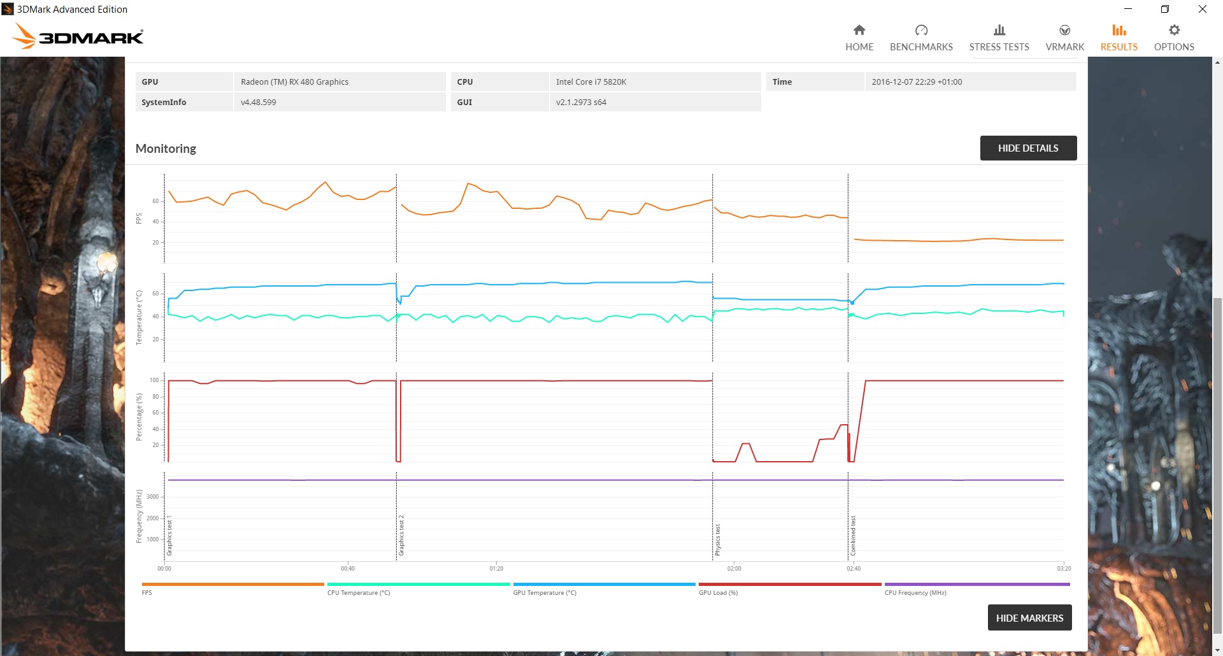Screen dimensions: 1223x656
Task: Click the scrollbar up arrow
Action: [1217, 62]
